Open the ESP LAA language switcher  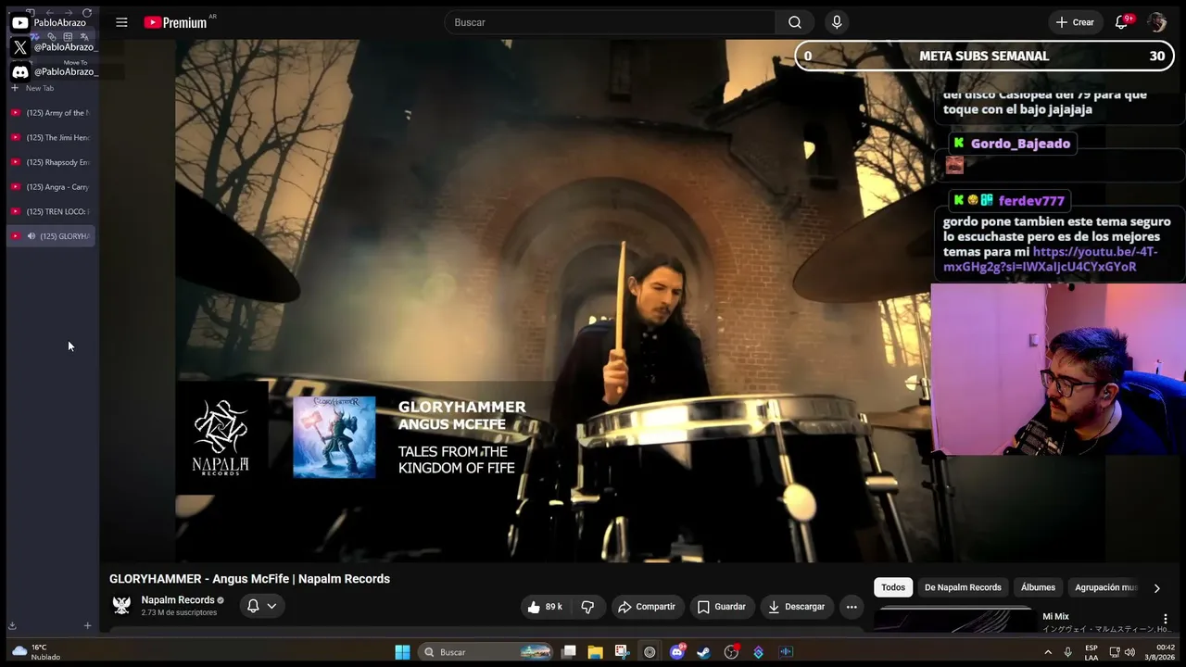(x=1091, y=652)
